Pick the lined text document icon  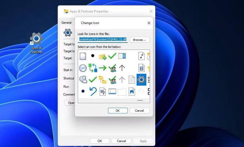(x=132, y=80)
